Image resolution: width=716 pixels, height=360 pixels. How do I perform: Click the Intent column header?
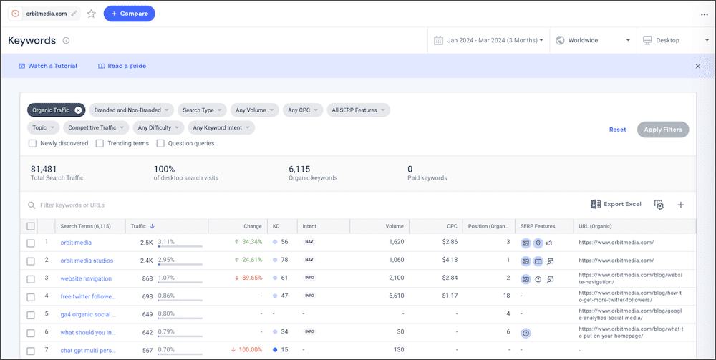[309, 226]
